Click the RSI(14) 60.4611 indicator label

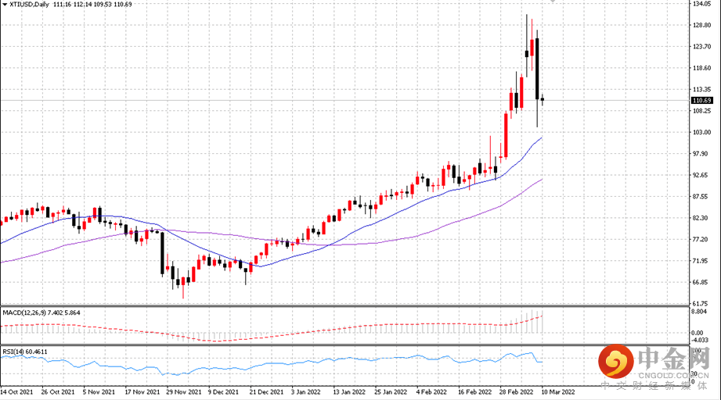point(25,352)
